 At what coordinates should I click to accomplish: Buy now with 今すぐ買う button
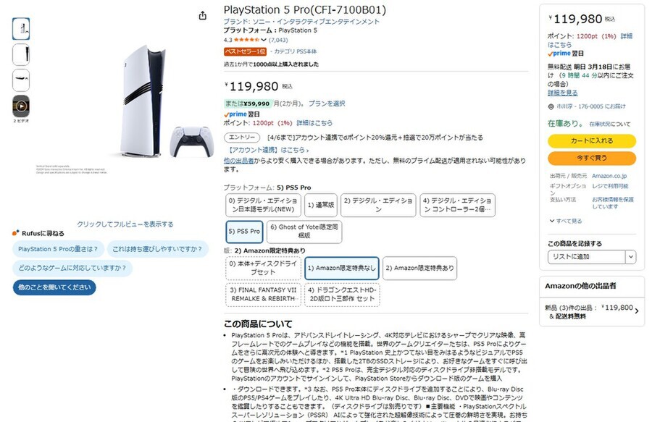pyautogui.click(x=592, y=158)
